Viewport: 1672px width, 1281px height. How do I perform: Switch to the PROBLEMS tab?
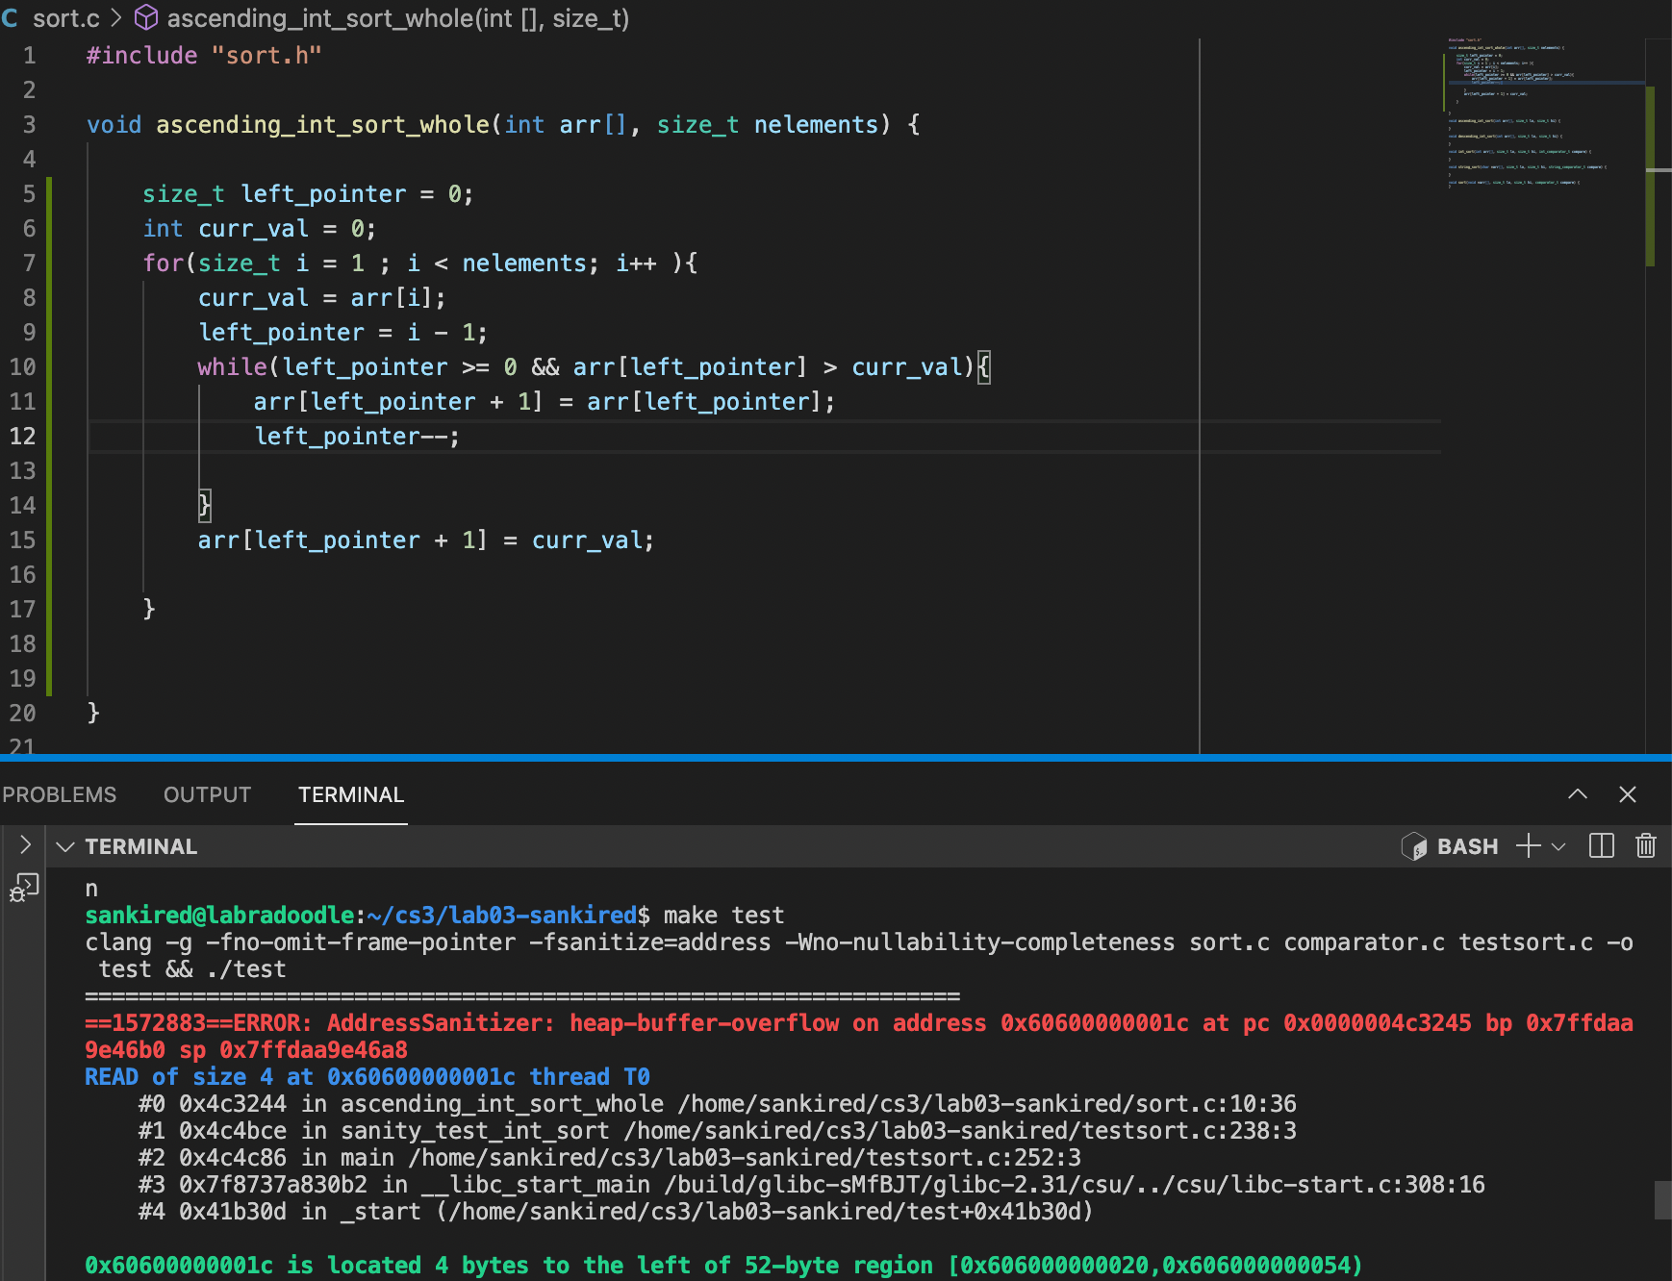59,794
